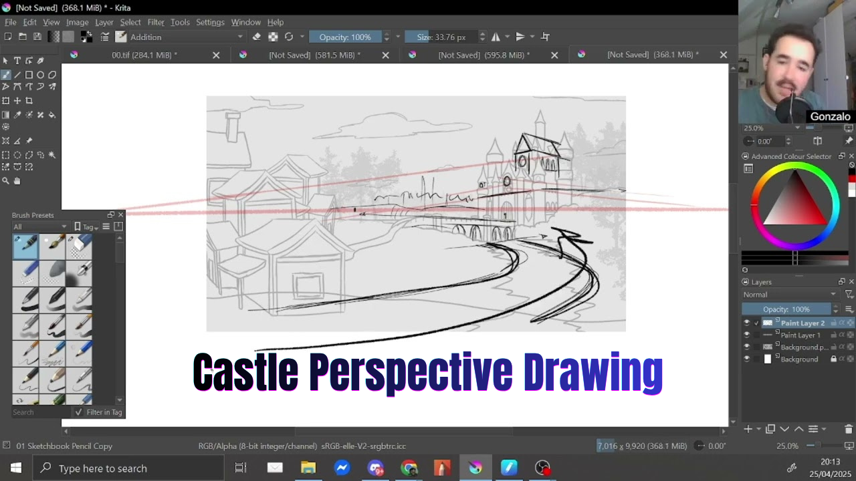Open the brush presets Tag dropdown

(x=87, y=227)
